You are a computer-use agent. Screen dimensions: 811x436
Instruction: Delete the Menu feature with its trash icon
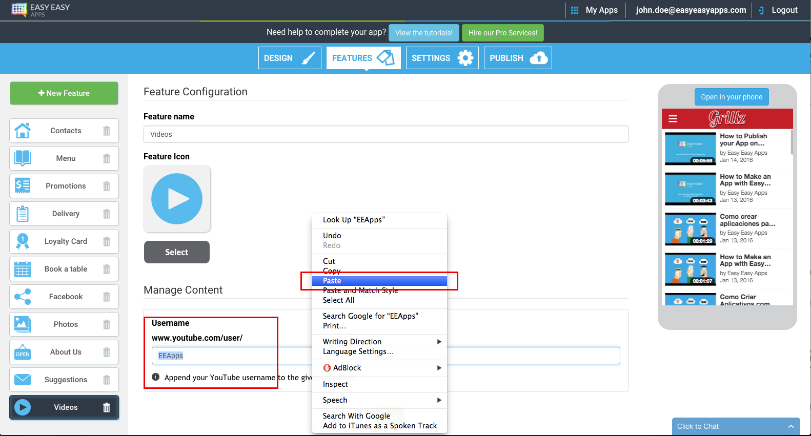pos(107,158)
